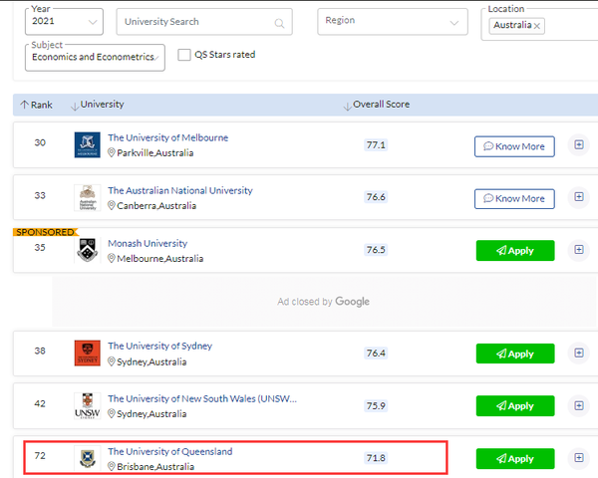Click the Location filter field
The height and width of the screenshot is (478, 598).
click(x=539, y=24)
